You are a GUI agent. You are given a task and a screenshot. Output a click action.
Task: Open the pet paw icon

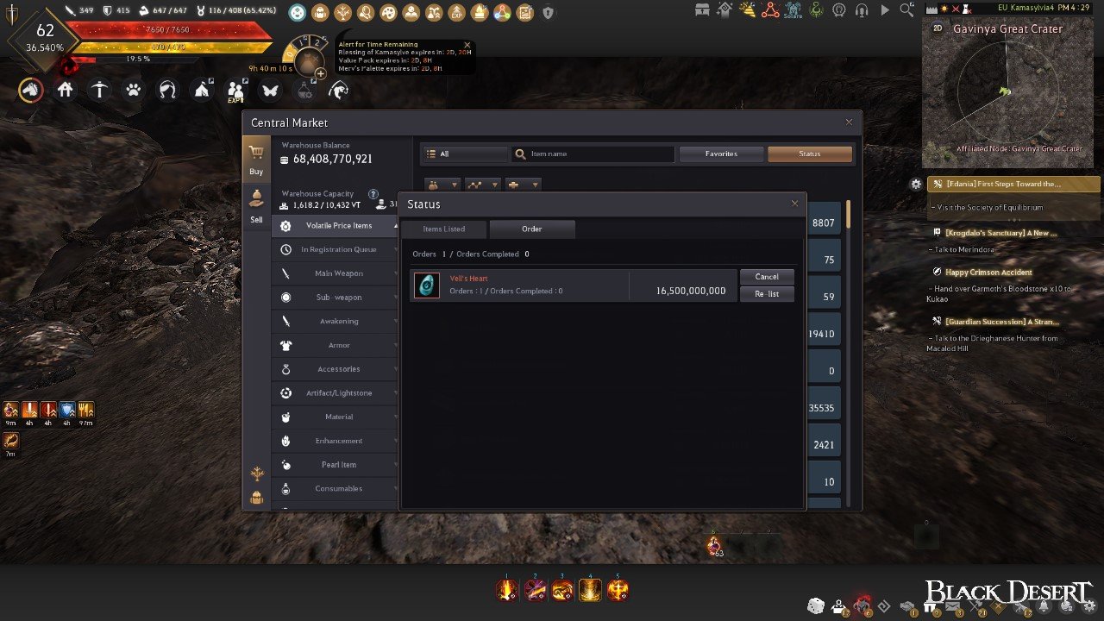[133, 90]
